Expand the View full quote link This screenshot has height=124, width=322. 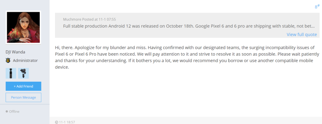[x=302, y=35]
